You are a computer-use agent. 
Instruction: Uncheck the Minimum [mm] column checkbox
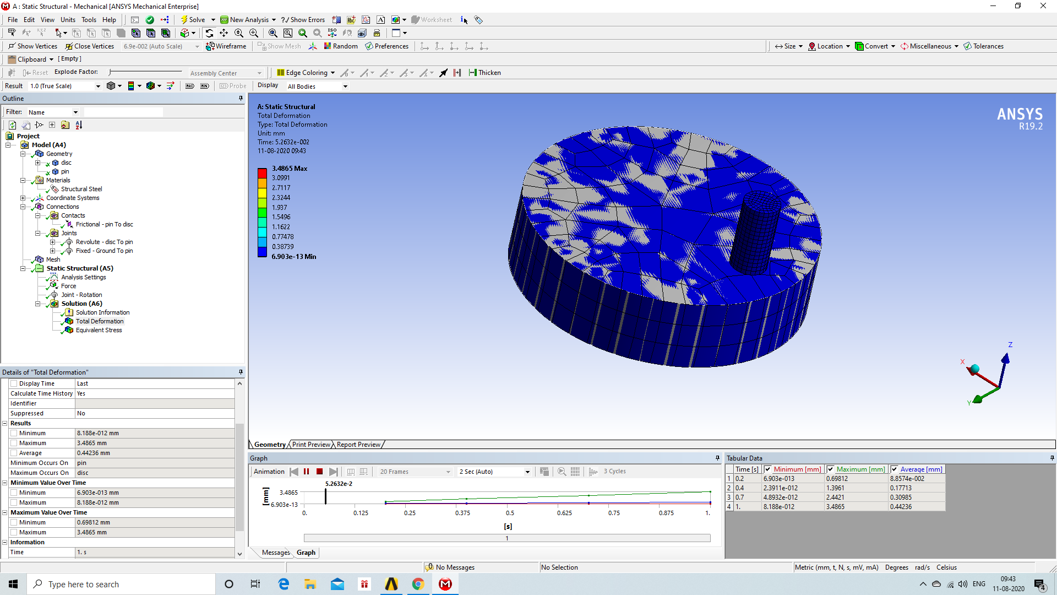tap(767, 469)
